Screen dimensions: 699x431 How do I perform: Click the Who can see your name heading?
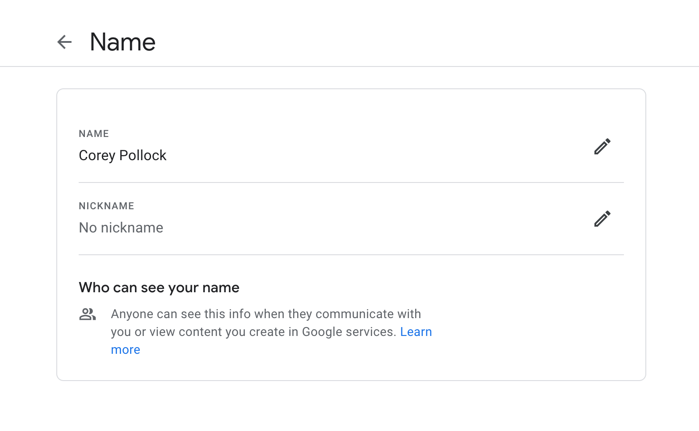(x=159, y=287)
